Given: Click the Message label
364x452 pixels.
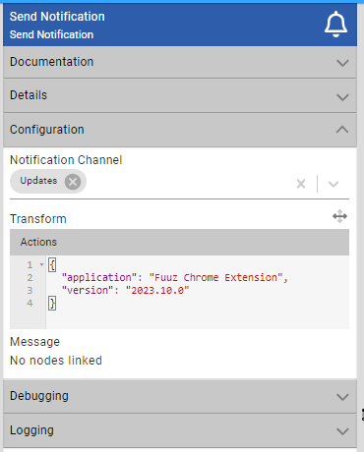Looking at the screenshot, I should [x=34, y=342].
